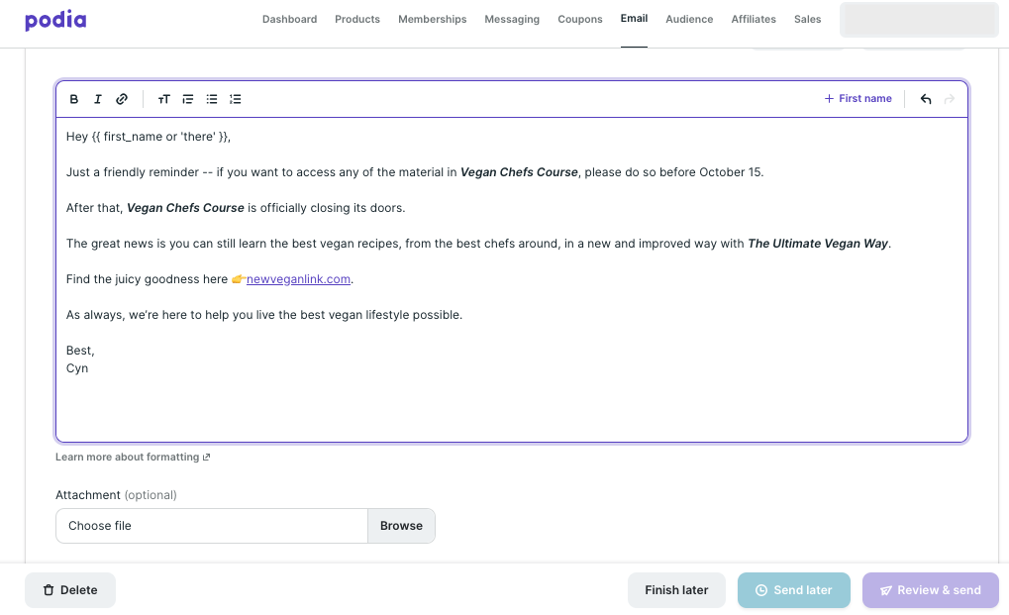
Task: Click Finish later to save the draft
Action: (x=676, y=589)
